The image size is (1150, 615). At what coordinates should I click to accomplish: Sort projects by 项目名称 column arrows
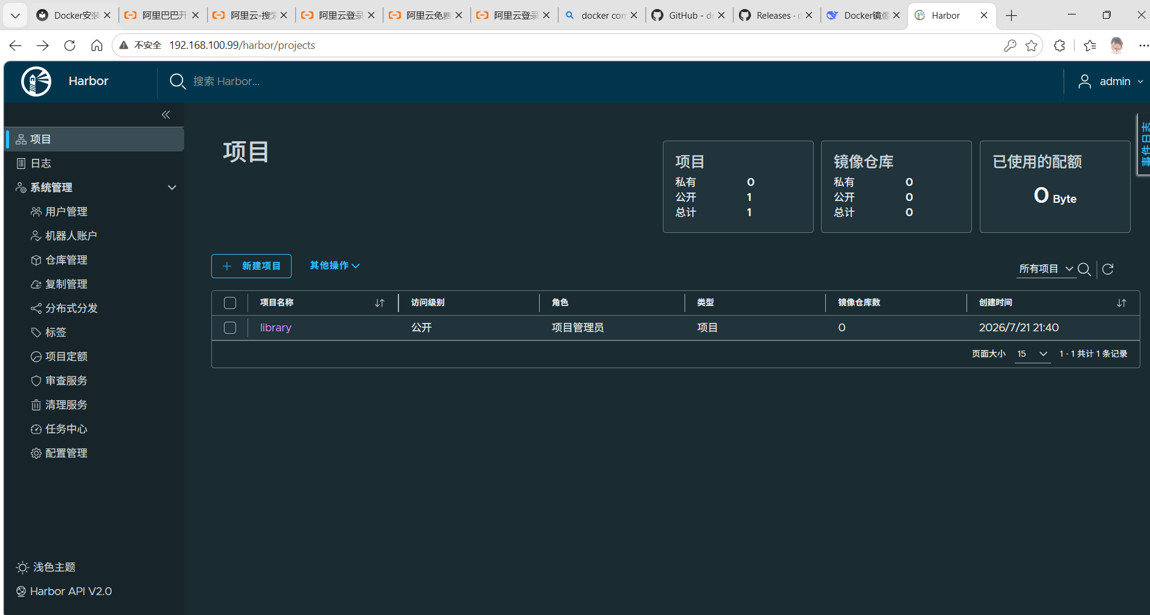coord(380,303)
